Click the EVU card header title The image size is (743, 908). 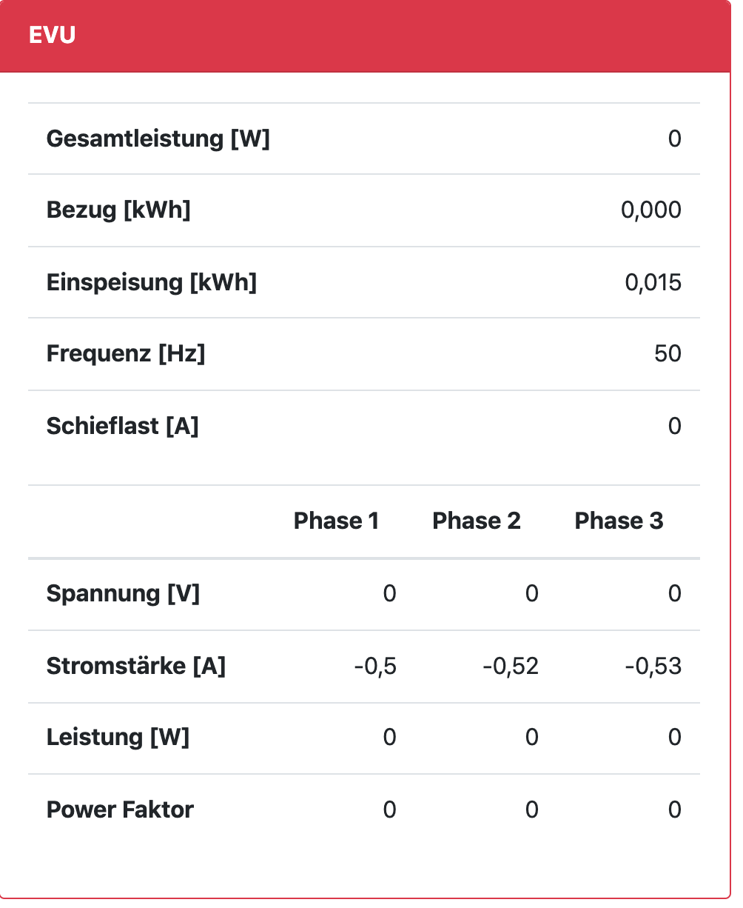point(52,35)
